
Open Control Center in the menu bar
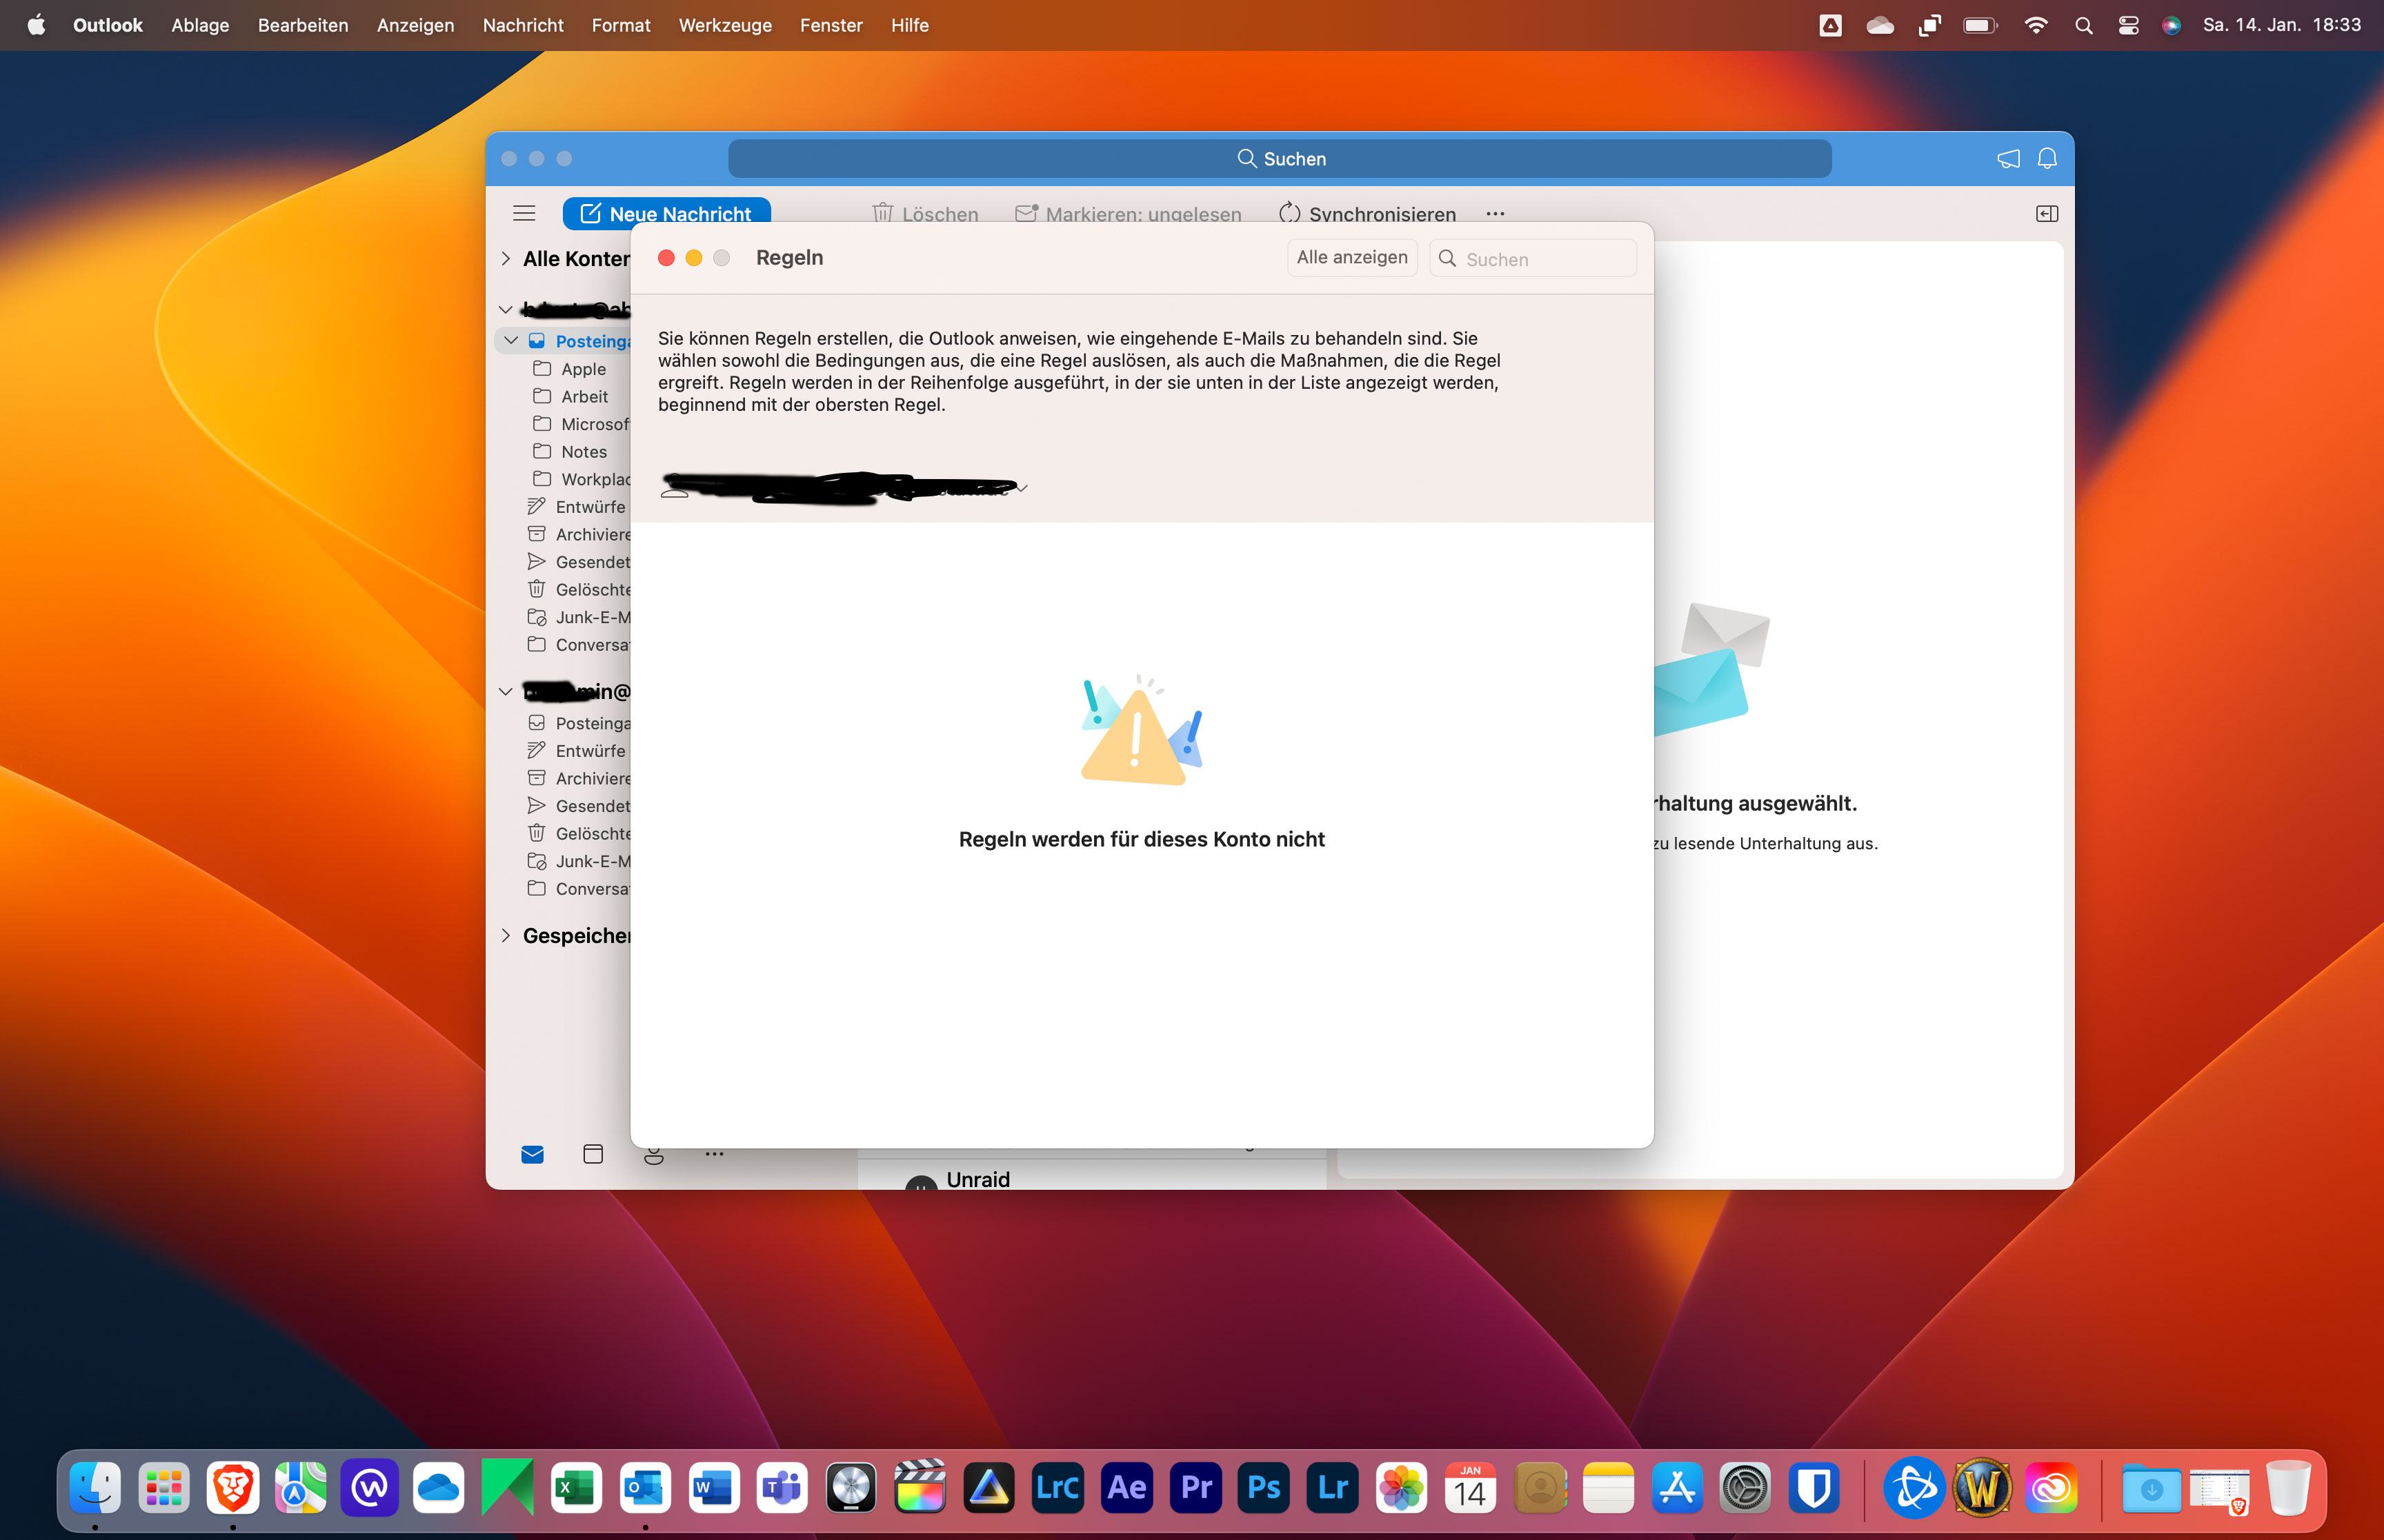pos(2129,25)
